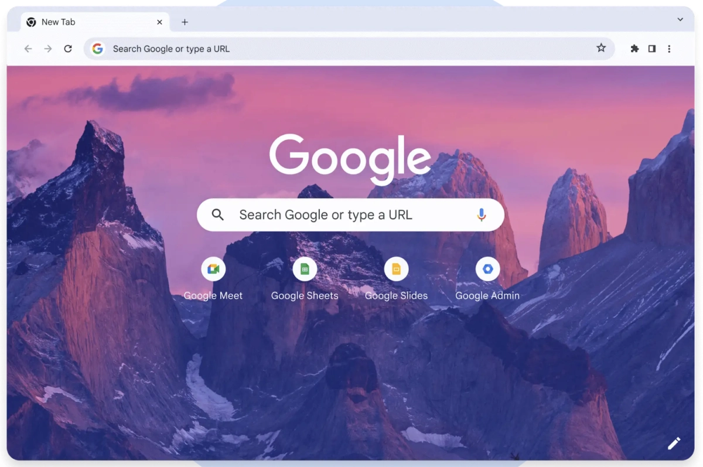Viewport: 703px width, 467px height.
Task: Click the address bar URL field
Action: point(349,49)
